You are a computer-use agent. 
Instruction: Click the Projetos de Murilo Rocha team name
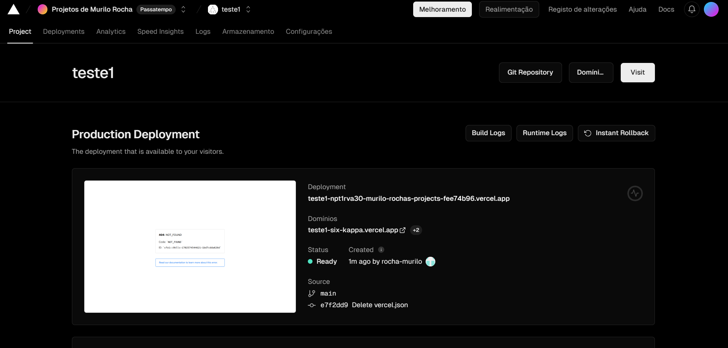coord(92,9)
